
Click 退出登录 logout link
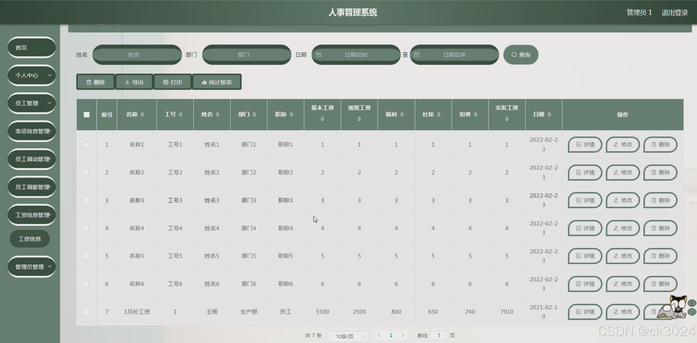click(x=674, y=13)
